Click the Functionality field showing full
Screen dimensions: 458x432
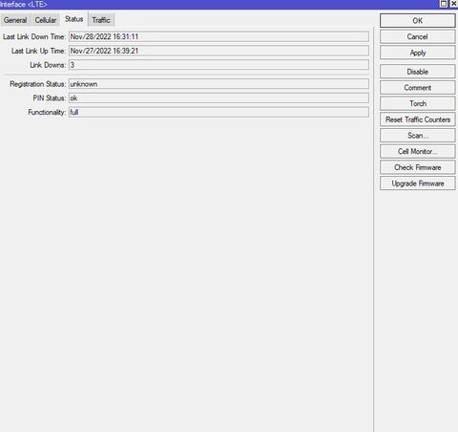219,112
